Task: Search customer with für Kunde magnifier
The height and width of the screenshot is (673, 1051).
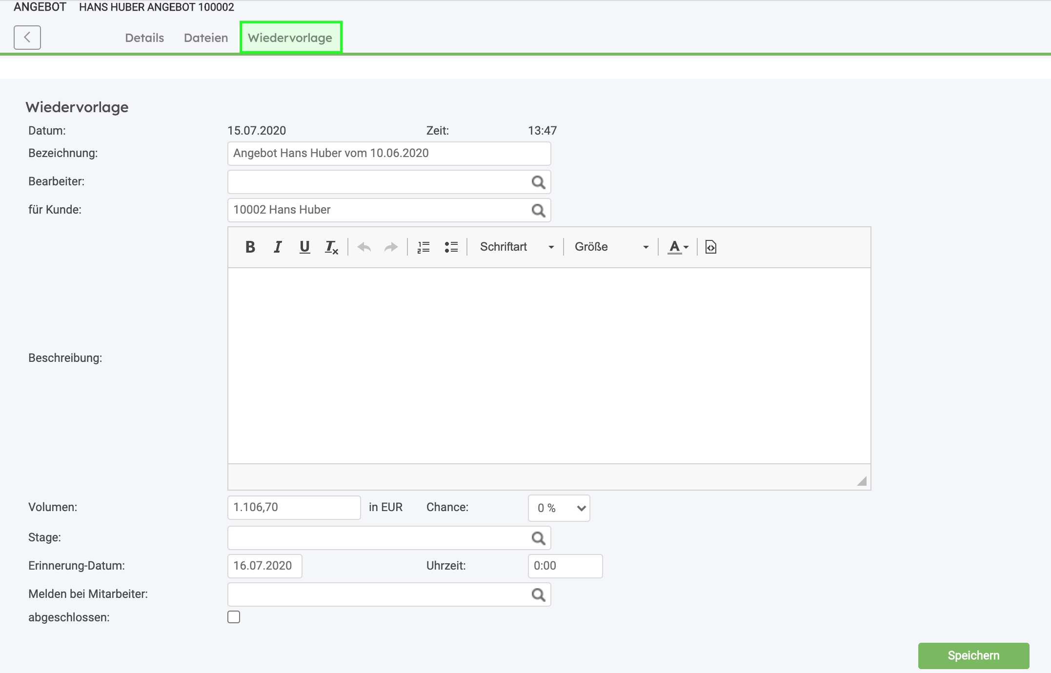Action: (x=538, y=211)
